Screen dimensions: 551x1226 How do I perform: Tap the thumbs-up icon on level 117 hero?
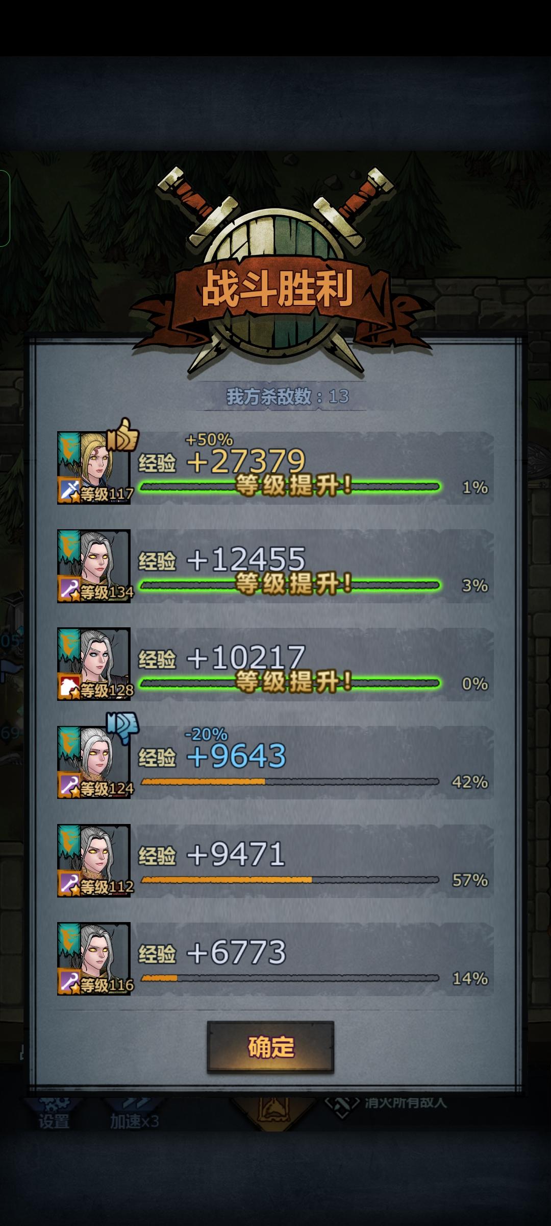(122, 435)
